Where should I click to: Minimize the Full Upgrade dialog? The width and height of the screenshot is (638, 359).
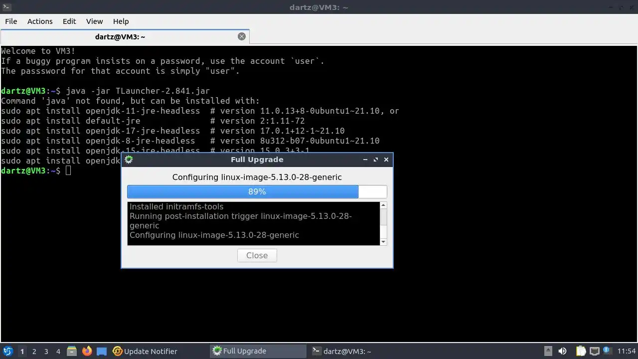point(365,160)
